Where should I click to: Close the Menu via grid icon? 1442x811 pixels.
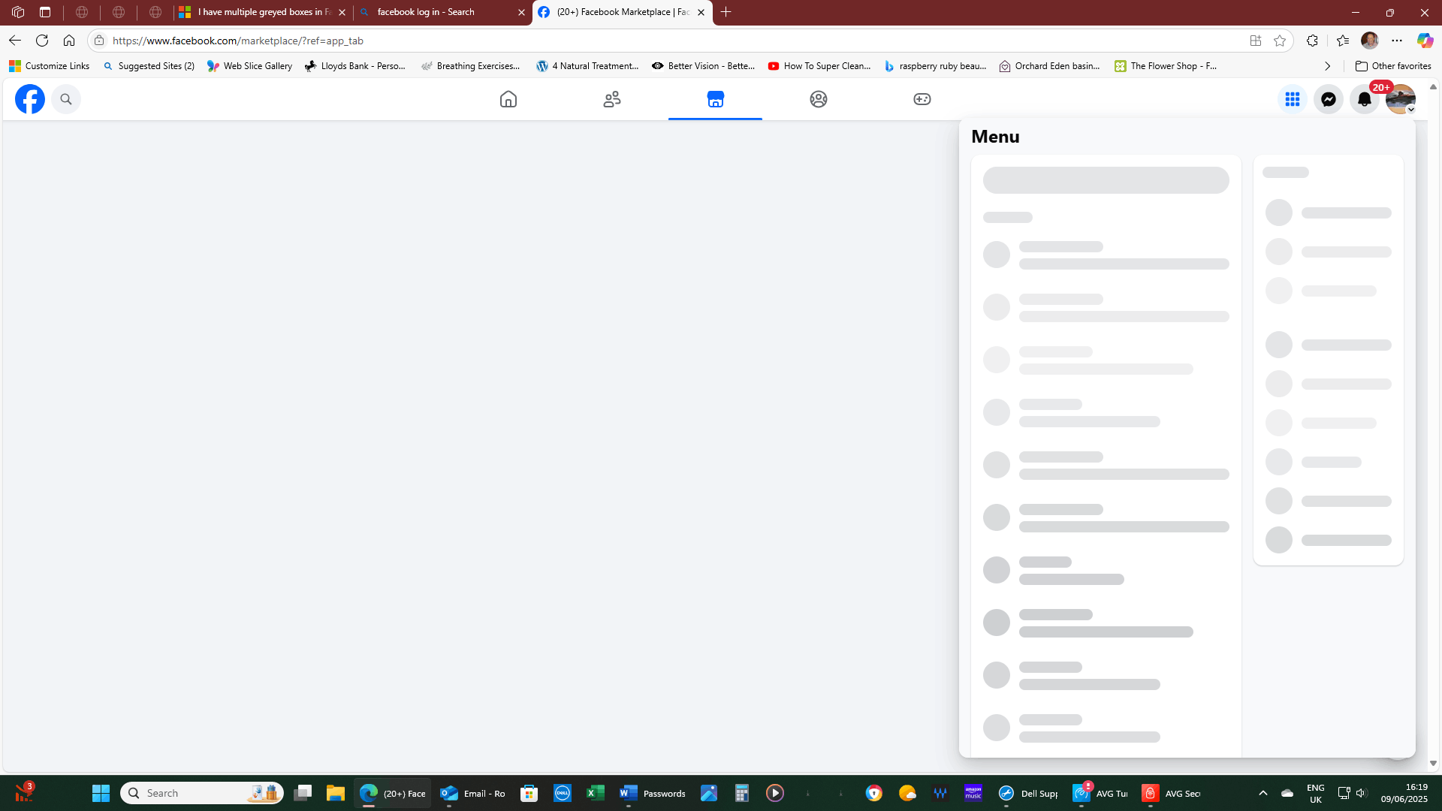pos(1293,99)
